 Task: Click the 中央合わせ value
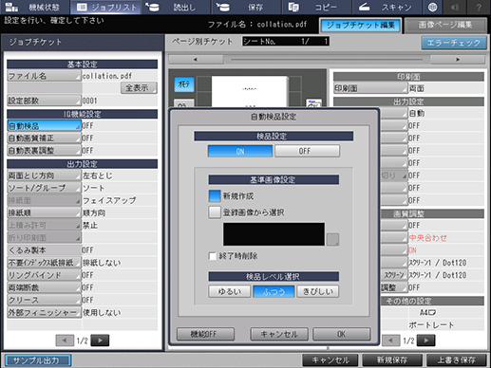[x=427, y=238]
